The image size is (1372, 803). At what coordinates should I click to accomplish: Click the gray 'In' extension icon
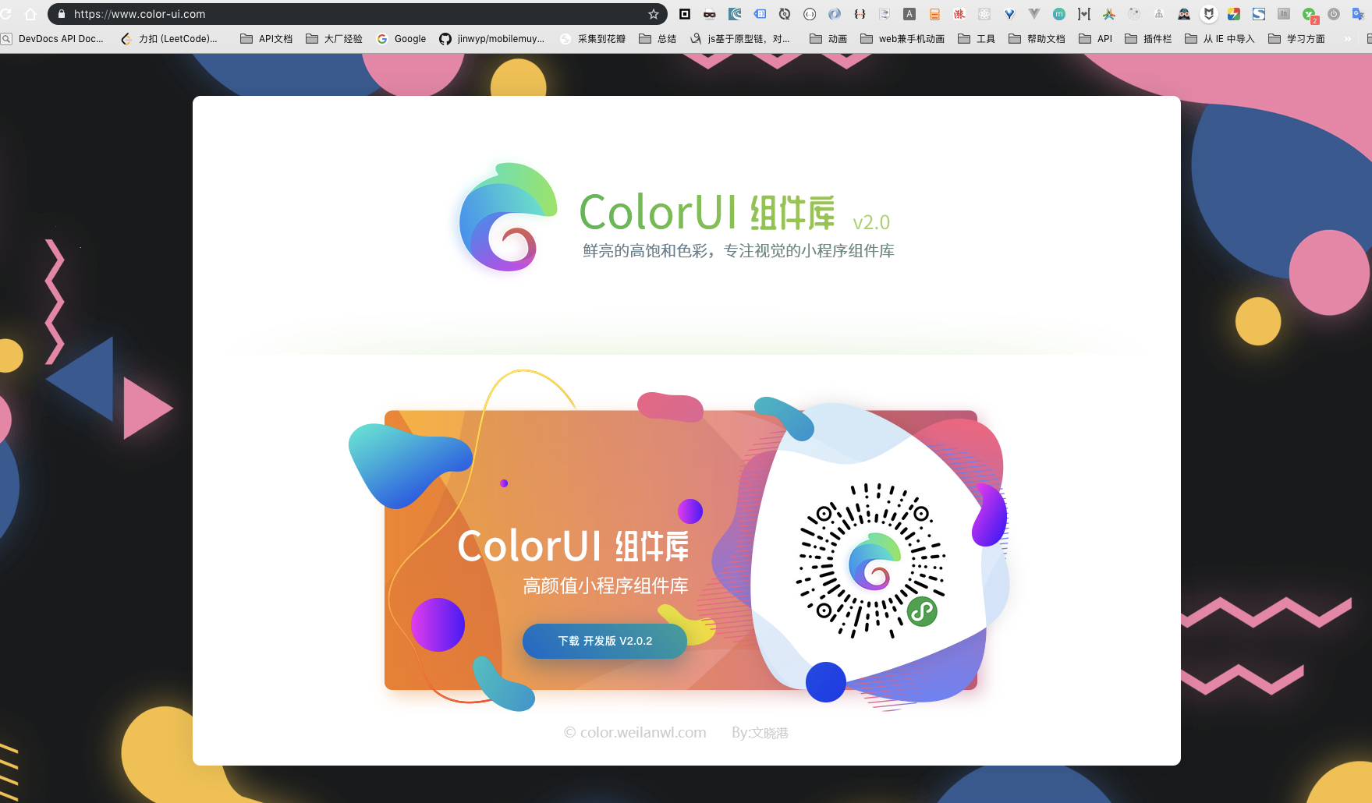pyautogui.click(x=1284, y=14)
